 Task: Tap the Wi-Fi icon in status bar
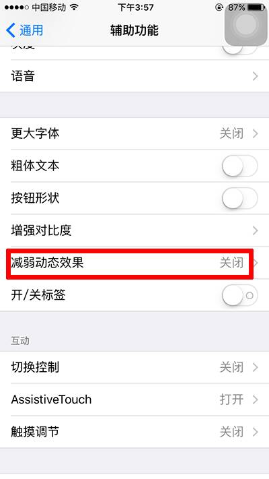click(74, 7)
